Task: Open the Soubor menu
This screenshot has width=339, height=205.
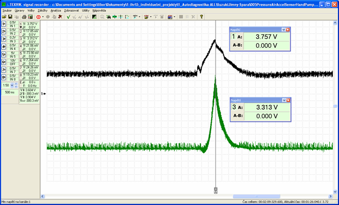Action: (7, 10)
